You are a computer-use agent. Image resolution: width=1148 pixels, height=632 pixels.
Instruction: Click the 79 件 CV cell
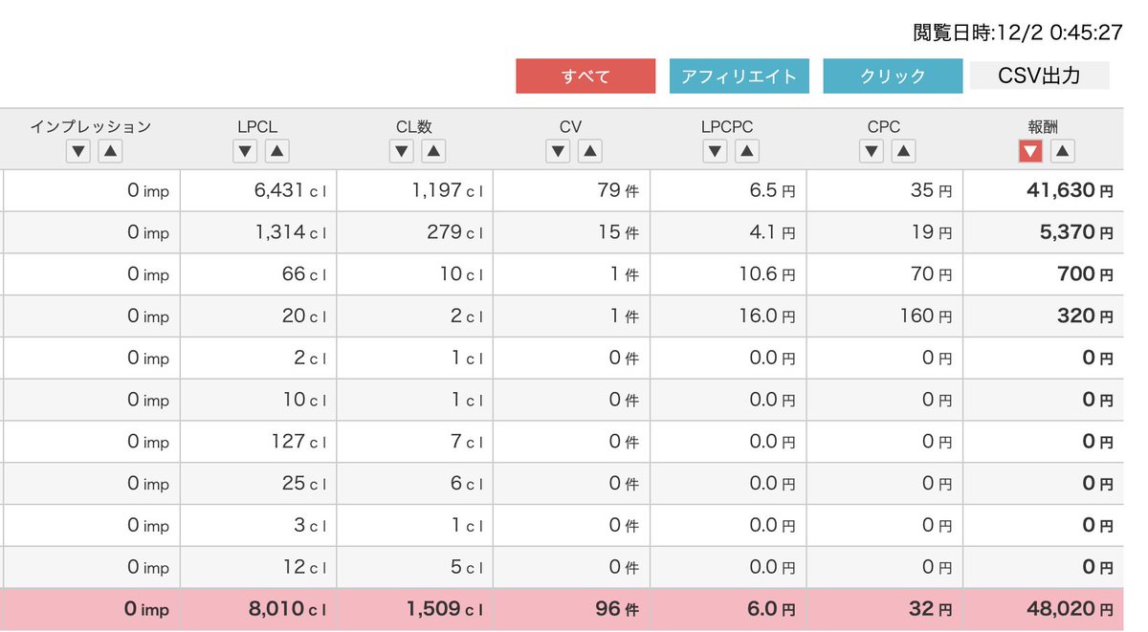point(572,190)
